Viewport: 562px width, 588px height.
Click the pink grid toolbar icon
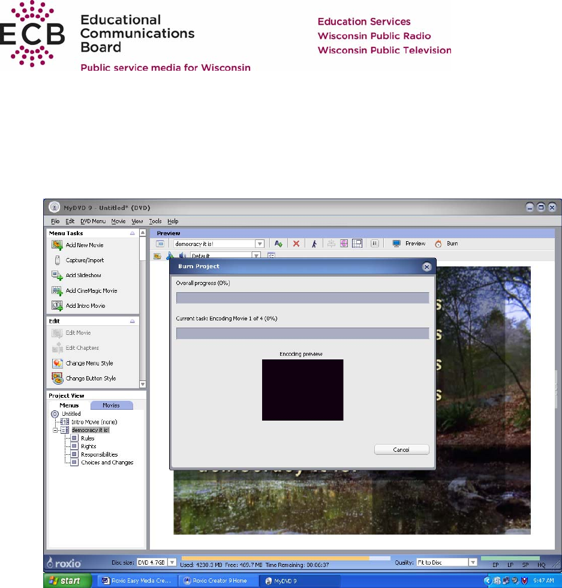coord(344,244)
